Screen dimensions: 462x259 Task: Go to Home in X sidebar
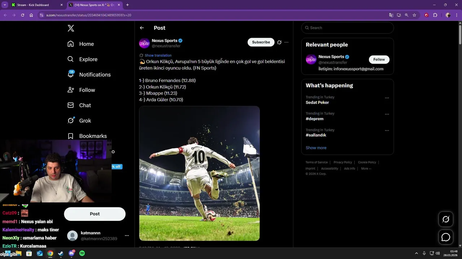pos(80,44)
